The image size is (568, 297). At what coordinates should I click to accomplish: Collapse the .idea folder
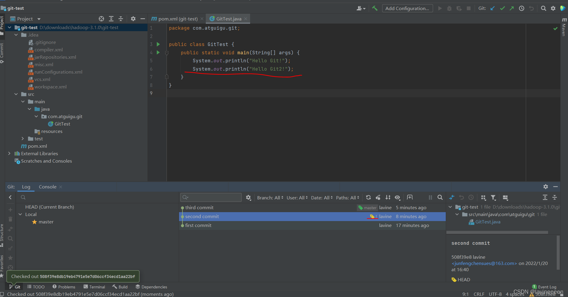16,35
